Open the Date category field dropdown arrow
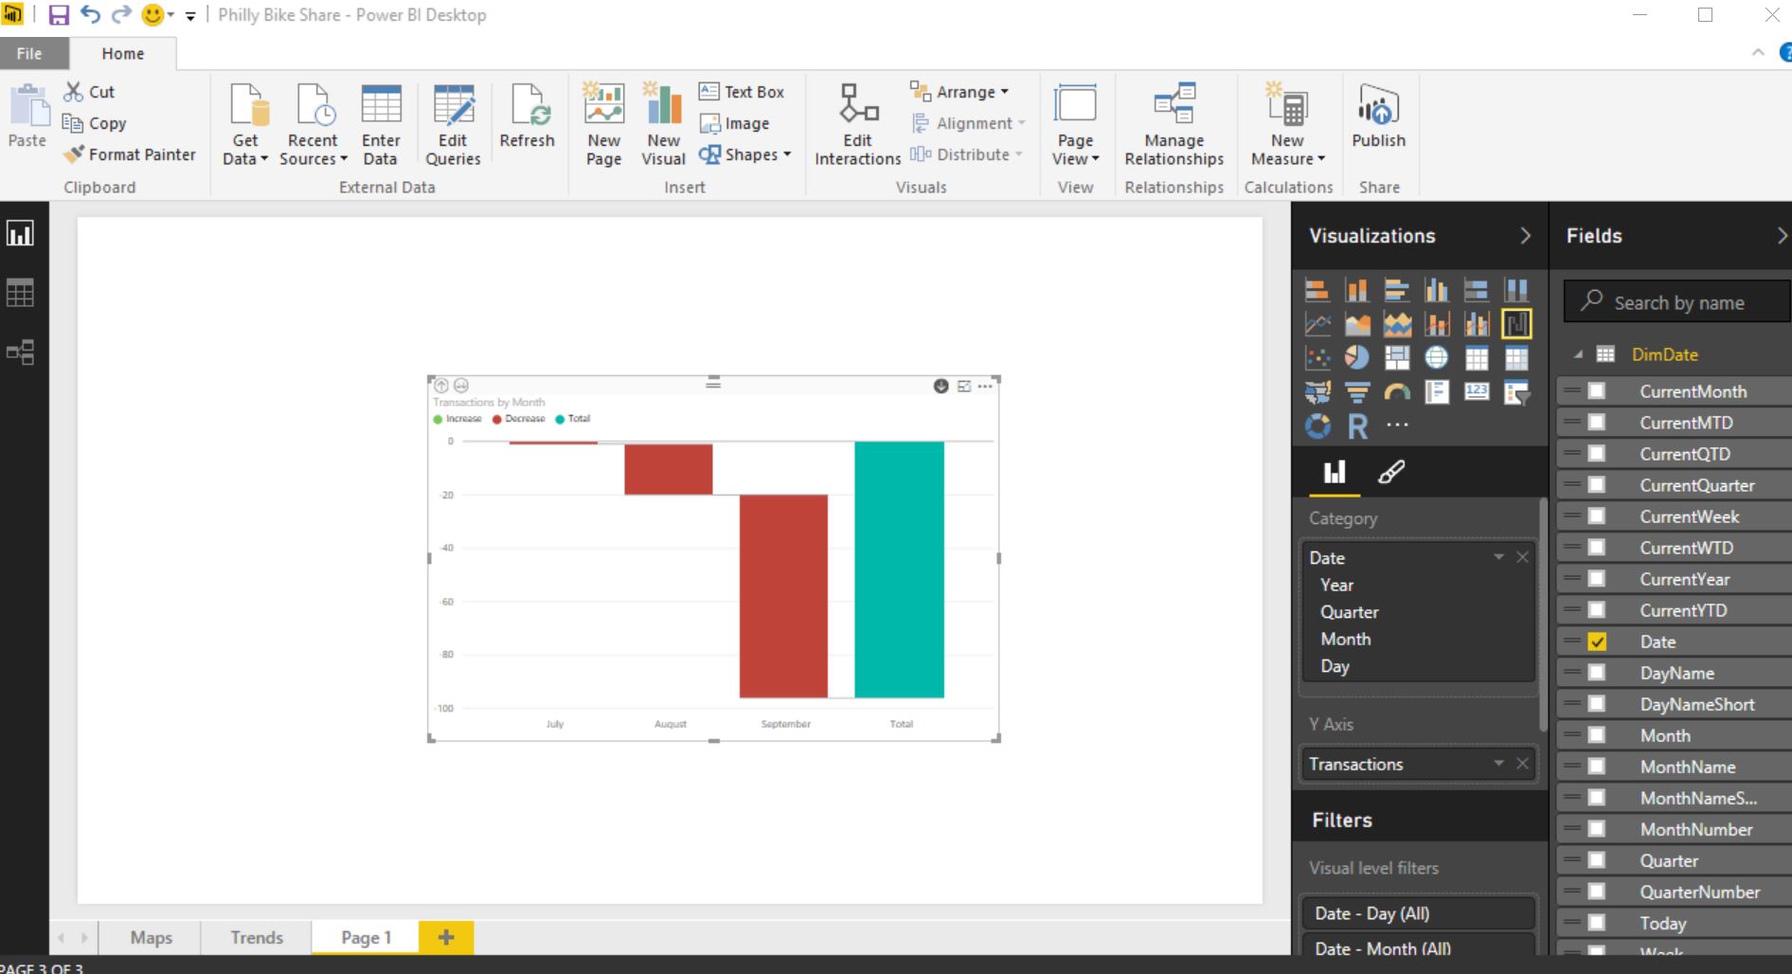Viewport: 1792px width, 974px height. coord(1498,557)
